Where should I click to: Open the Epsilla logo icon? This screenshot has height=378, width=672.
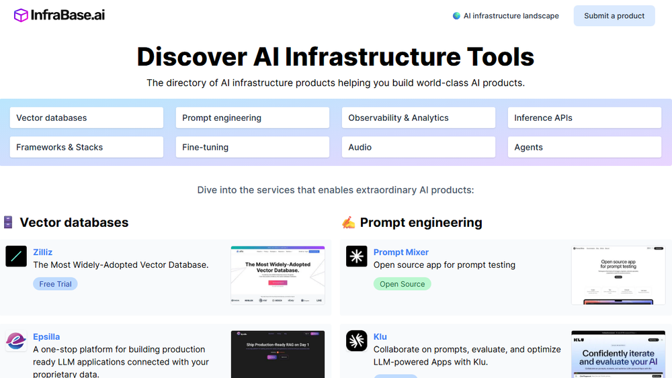coord(16,341)
